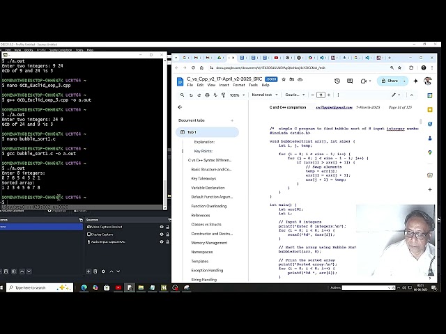Open the Format menu in Docs
Viewport: 446px width, 334px height.
(x=239, y=85)
